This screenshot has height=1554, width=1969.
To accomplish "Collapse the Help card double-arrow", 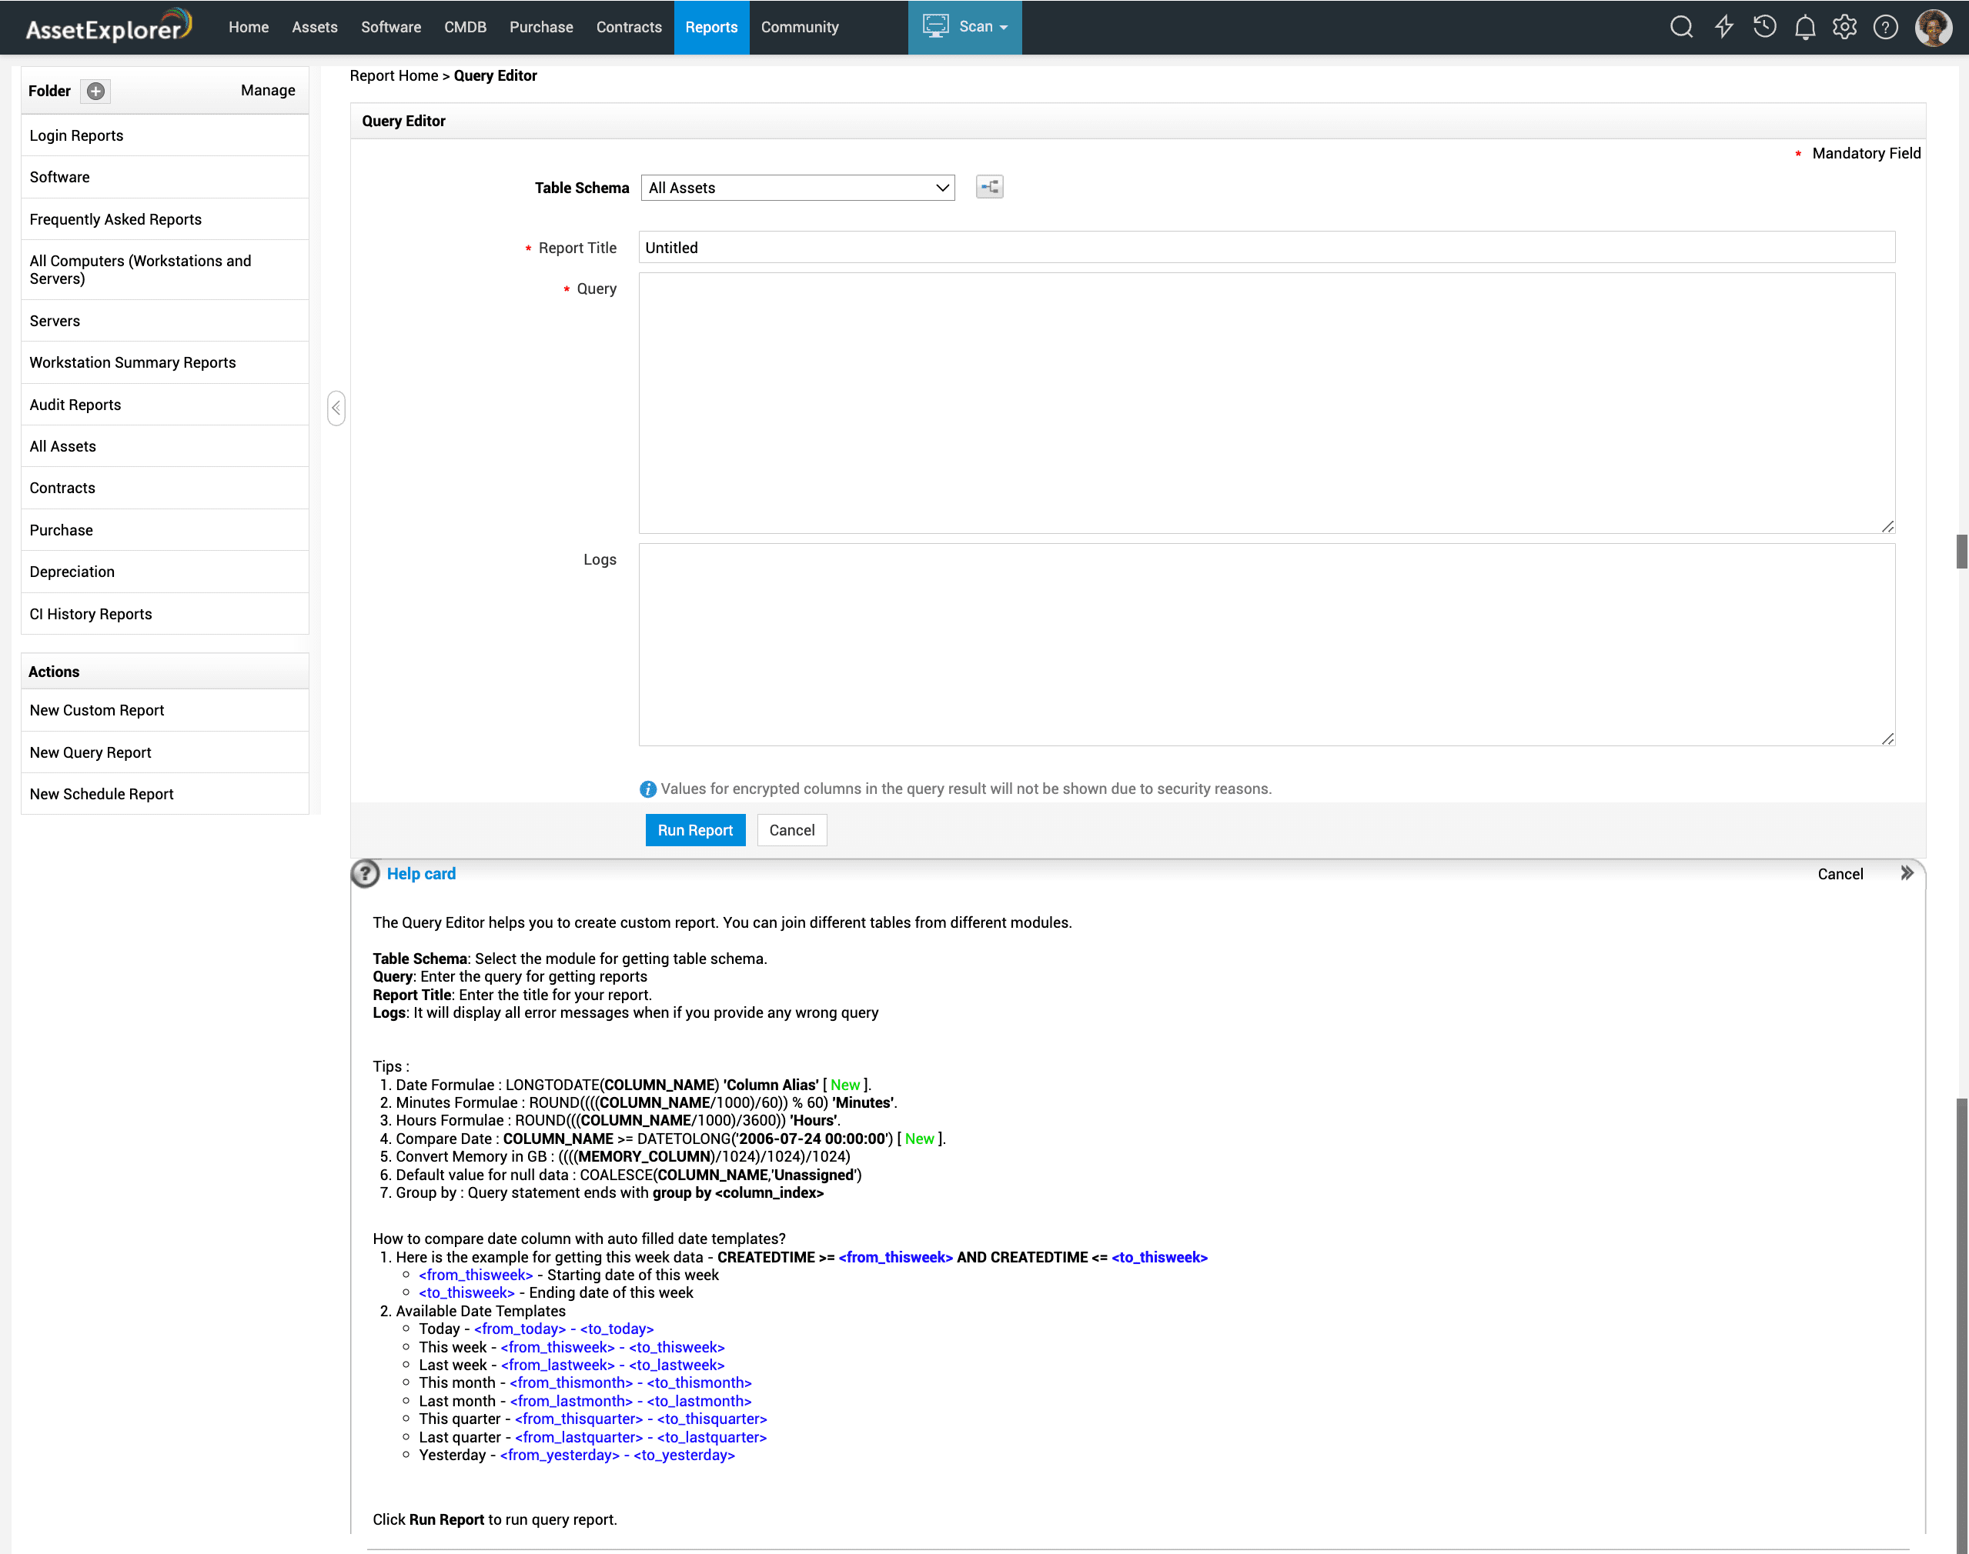I will pos(1907,873).
